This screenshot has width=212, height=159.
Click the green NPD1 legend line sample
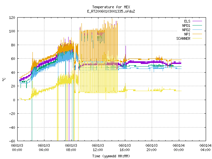[197, 26]
